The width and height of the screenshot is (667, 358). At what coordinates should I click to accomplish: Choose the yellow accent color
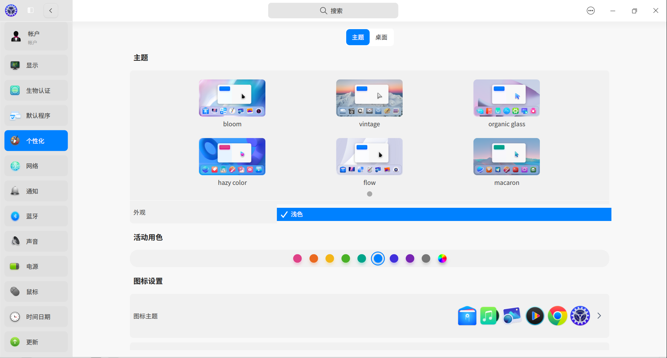[x=330, y=258]
